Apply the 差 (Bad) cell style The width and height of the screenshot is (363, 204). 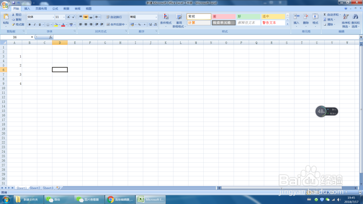coord(223,16)
